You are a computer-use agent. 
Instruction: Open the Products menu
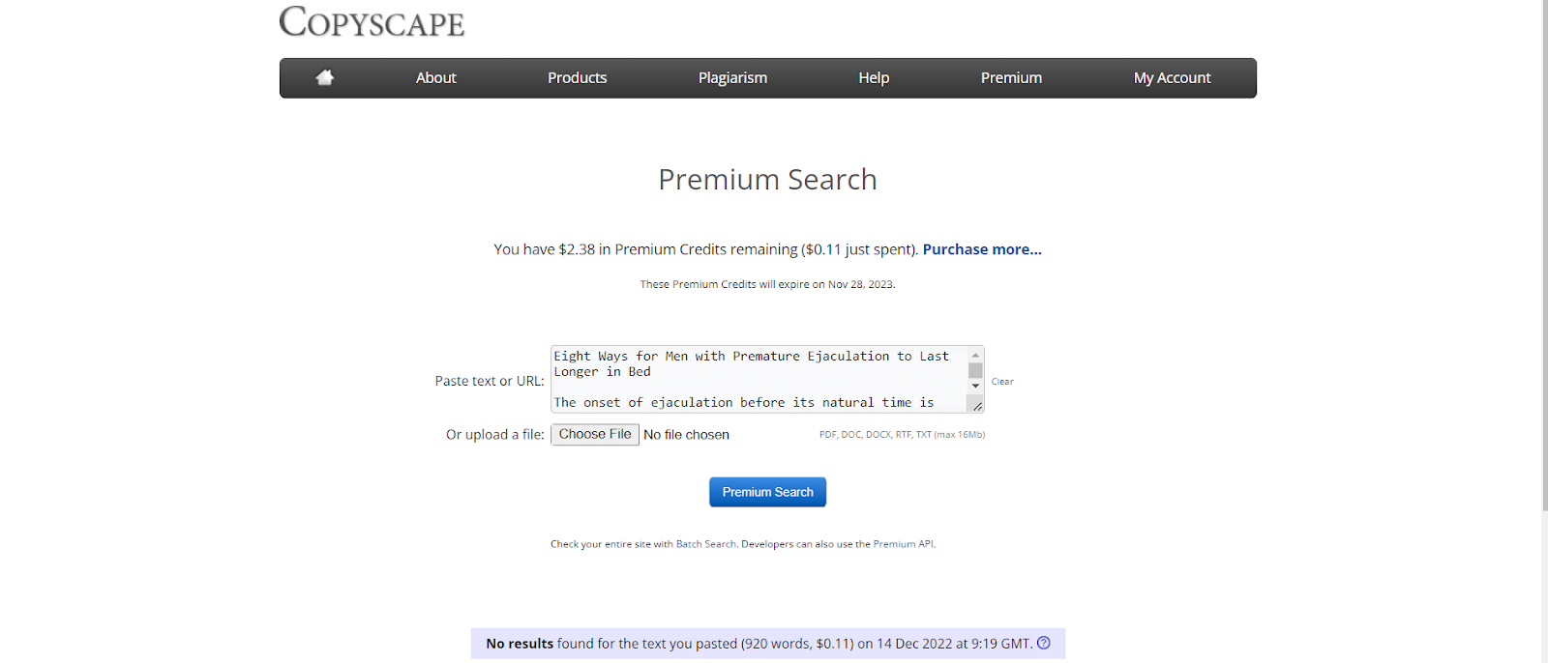pyautogui.click(x=578, y=78)
